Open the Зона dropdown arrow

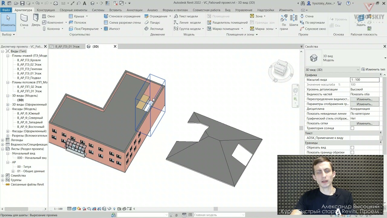pyautogui.click(x=265, y=16)
